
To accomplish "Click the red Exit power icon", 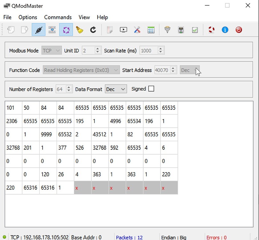I will click(239, 30).
